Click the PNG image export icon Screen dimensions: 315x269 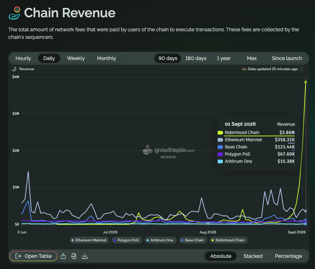(x=74, y=256)
